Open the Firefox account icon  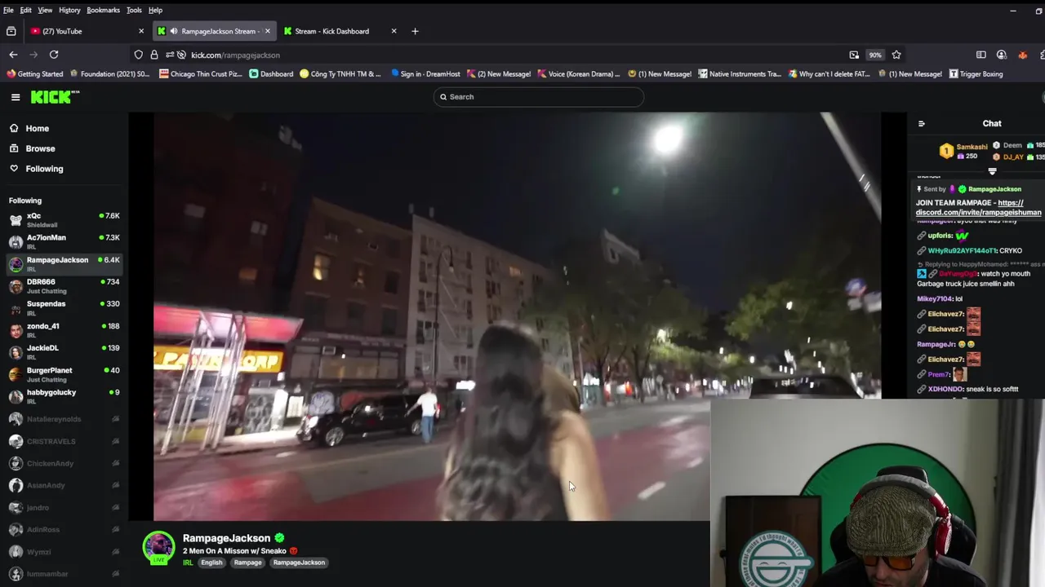point(1002,55)
